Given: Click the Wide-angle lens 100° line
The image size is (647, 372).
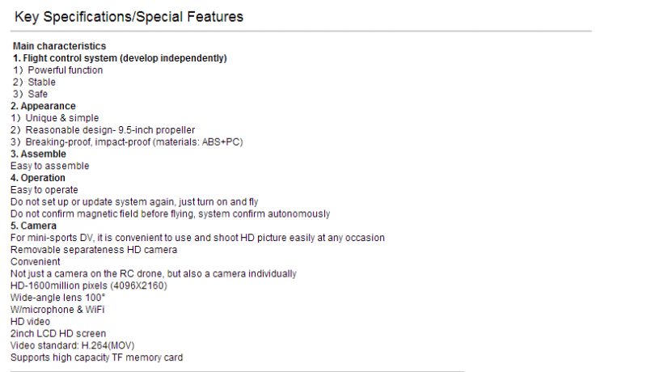Looking at the screenshot, I should click(x=57, y=298).
